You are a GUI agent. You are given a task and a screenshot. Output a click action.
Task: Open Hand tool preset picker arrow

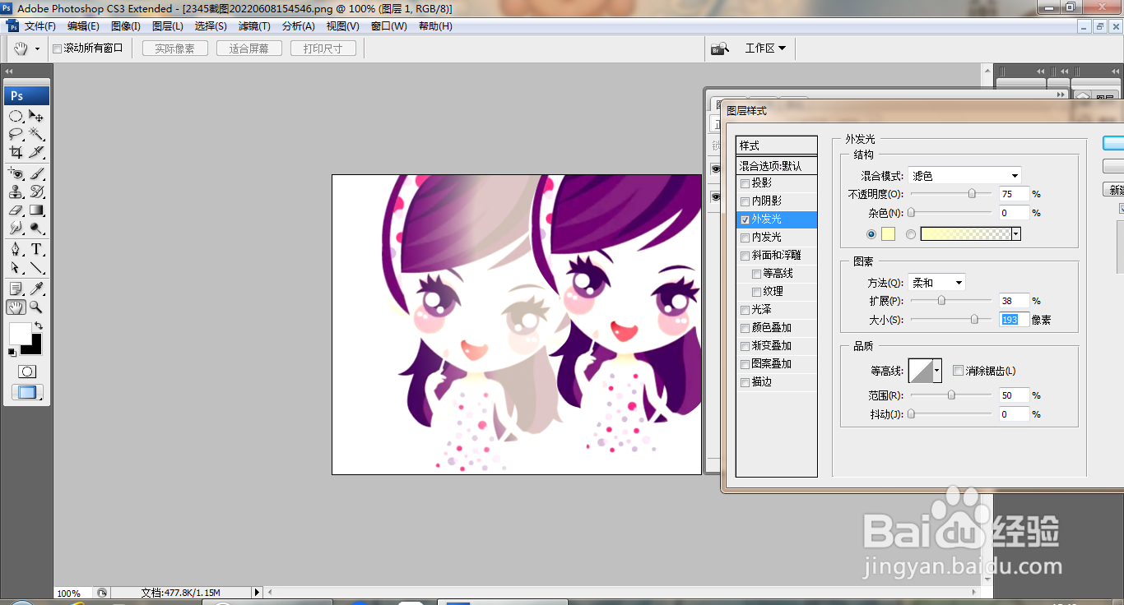click(x=37, y=49)
